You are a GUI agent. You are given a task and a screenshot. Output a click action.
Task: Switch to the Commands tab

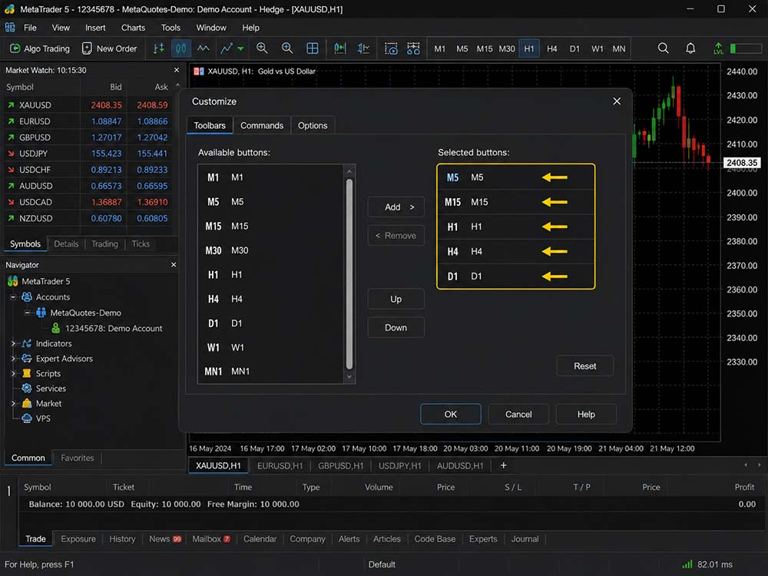coord(262,125)
